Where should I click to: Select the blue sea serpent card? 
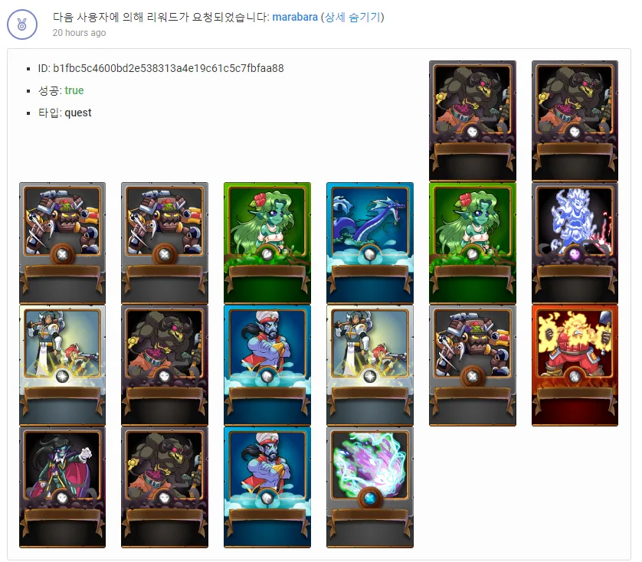click(370, 243)
